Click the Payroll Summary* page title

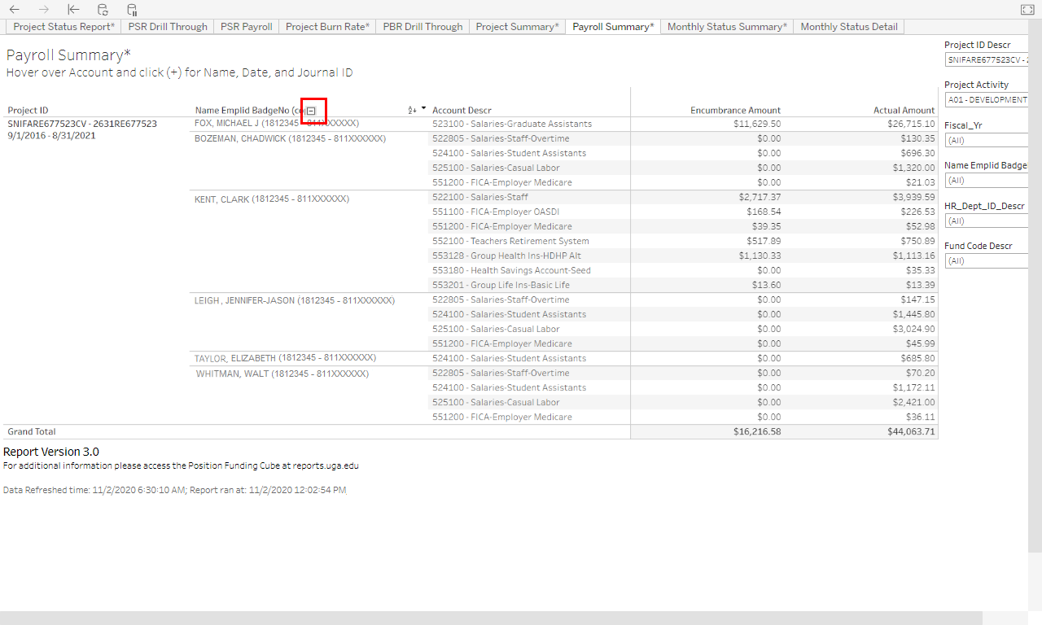point(68,55)
